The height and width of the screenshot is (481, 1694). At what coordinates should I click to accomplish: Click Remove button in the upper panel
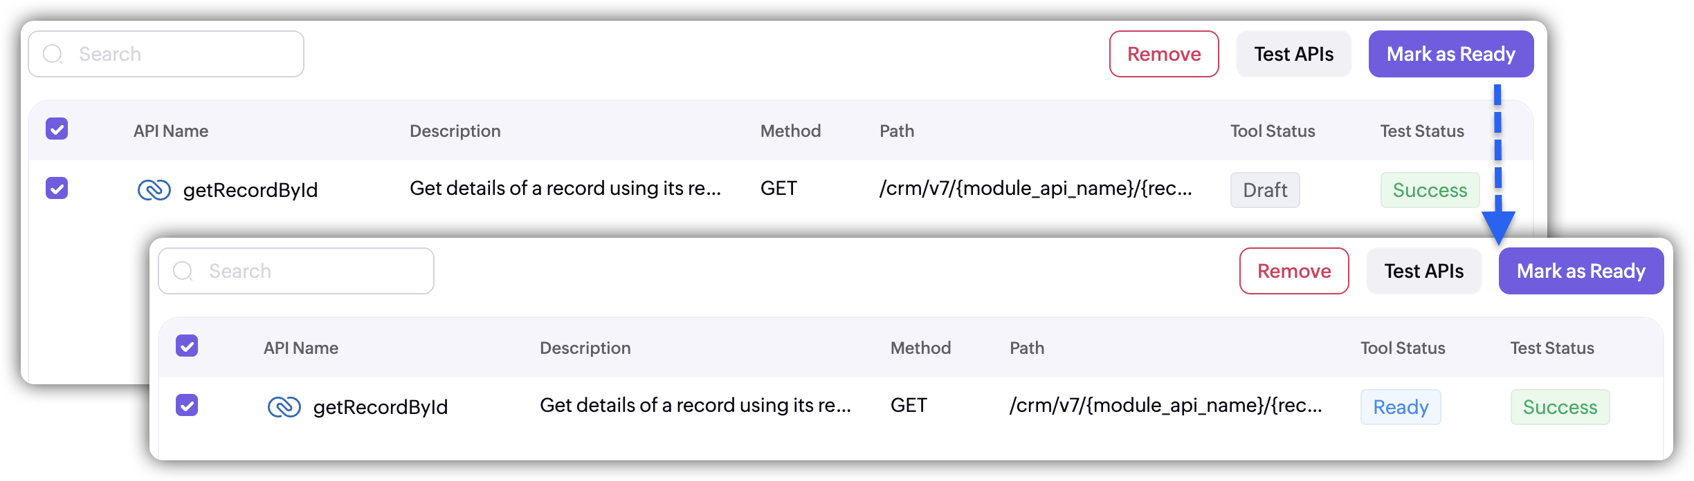point(1164,54)
